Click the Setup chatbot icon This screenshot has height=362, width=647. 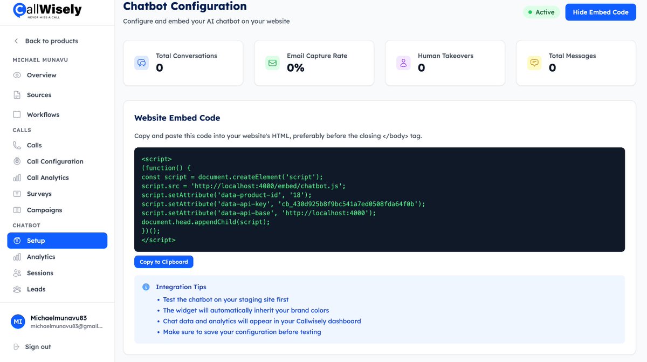tap(17, 241)
